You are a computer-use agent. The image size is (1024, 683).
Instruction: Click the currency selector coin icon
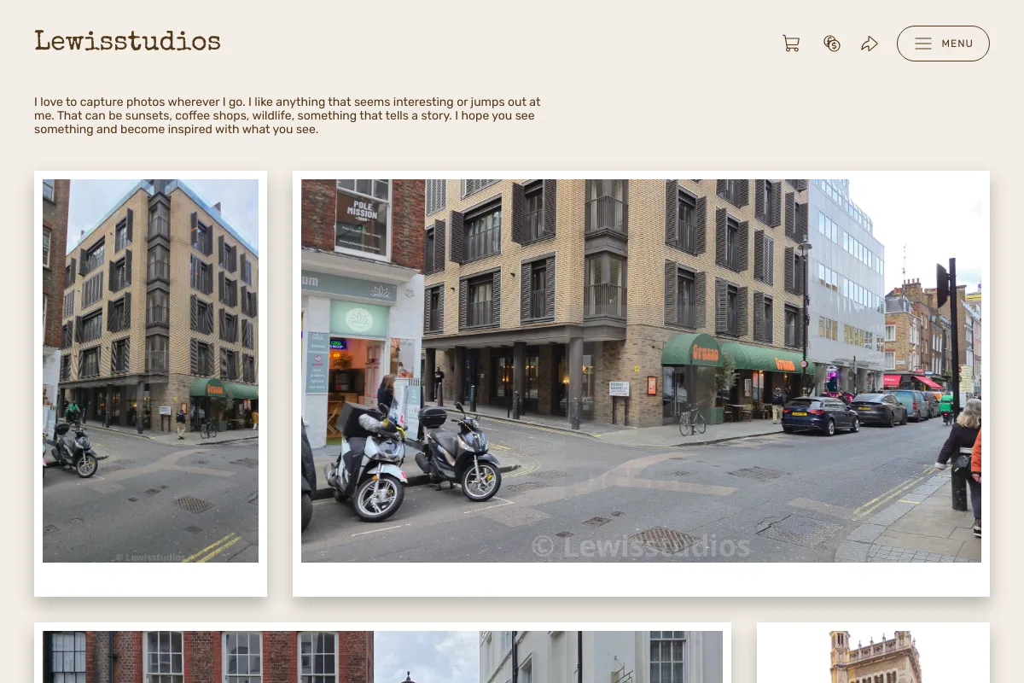click(832, 44)
